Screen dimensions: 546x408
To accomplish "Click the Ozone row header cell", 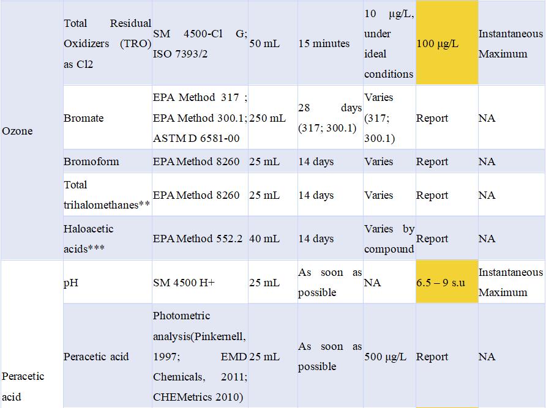I will [32, 130].
